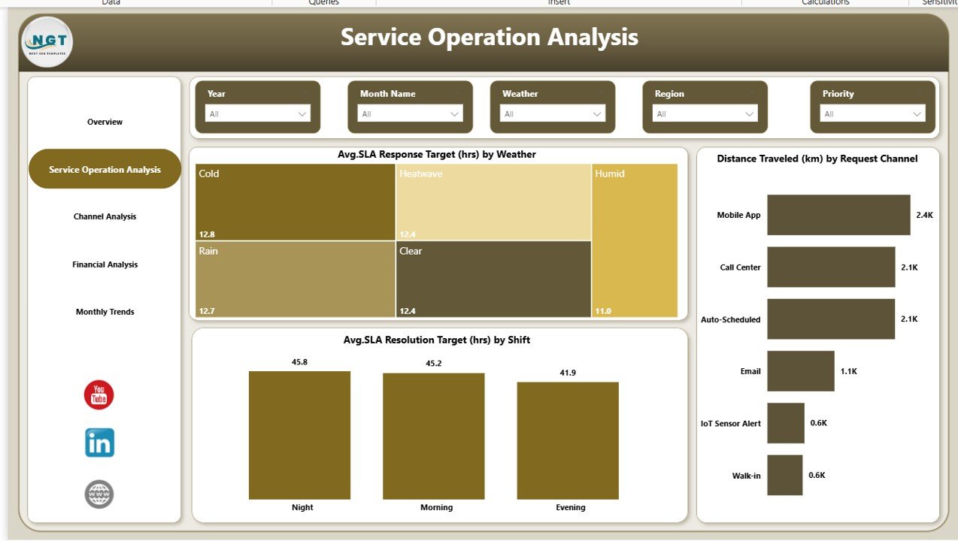
Task: Select the Overview page
Action: pyautogui.click(x=105, y=121)
